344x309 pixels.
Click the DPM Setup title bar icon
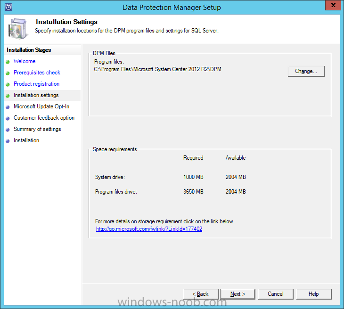pos(8,7)
